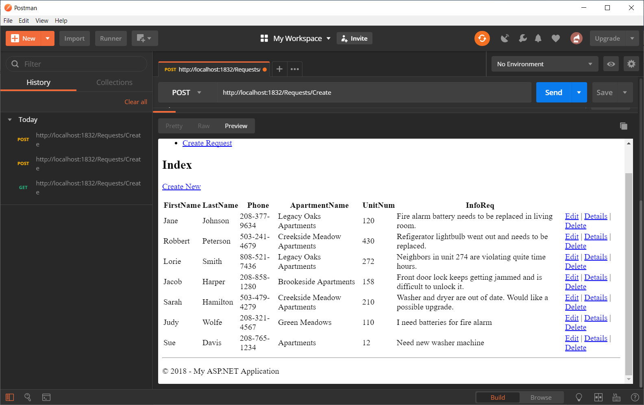This screenshot has width=644, height=405.
Task: Open the satellite capture requests icon
Action: (x=505, y=38)
